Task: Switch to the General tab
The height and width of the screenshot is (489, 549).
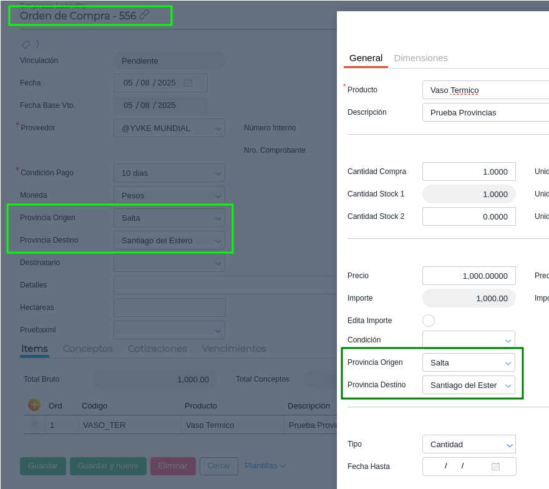Action: tap(366, 58)
